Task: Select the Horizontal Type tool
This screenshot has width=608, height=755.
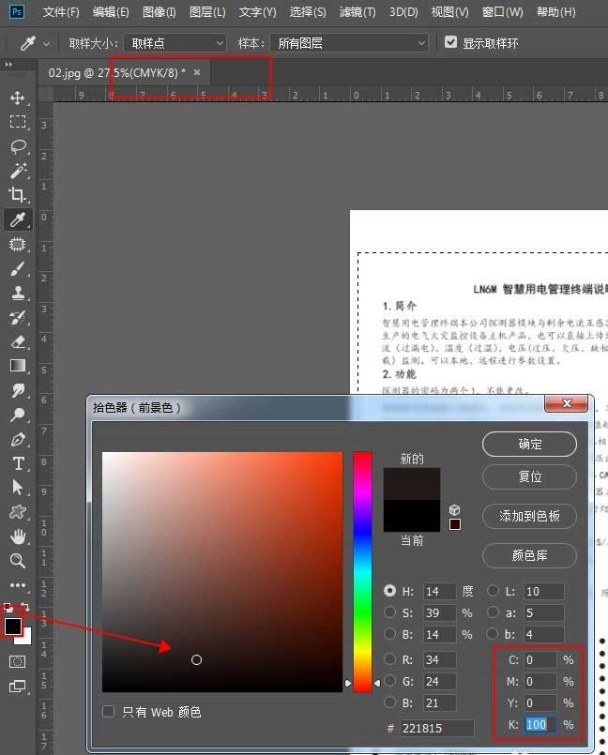Action: pyautogui.click(x=17, y=463)
